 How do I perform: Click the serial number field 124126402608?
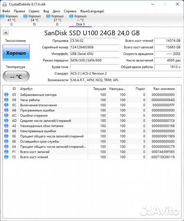pos(95,47)
